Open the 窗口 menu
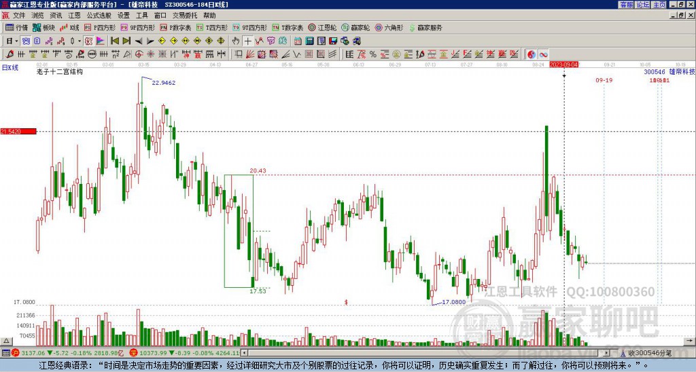 pyautogui.click(x=160, y=16)
